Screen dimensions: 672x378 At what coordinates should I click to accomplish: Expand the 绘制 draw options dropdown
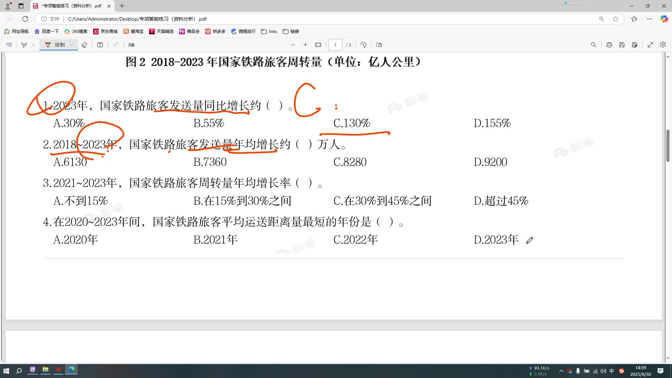72,45
